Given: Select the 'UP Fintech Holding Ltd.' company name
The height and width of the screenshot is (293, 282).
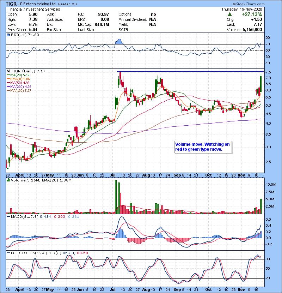Looking at the screenshot, I should [x=37, y=4].
